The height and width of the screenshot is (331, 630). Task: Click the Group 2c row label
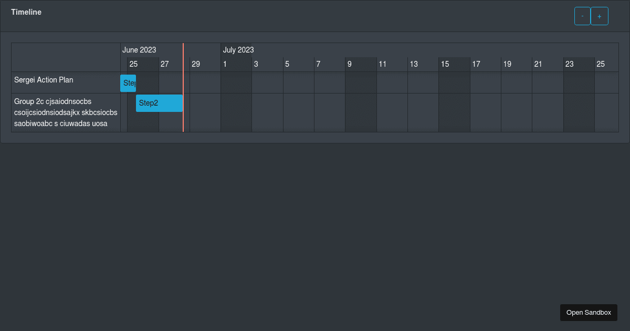pyautogui.click(x=66, y=112)
